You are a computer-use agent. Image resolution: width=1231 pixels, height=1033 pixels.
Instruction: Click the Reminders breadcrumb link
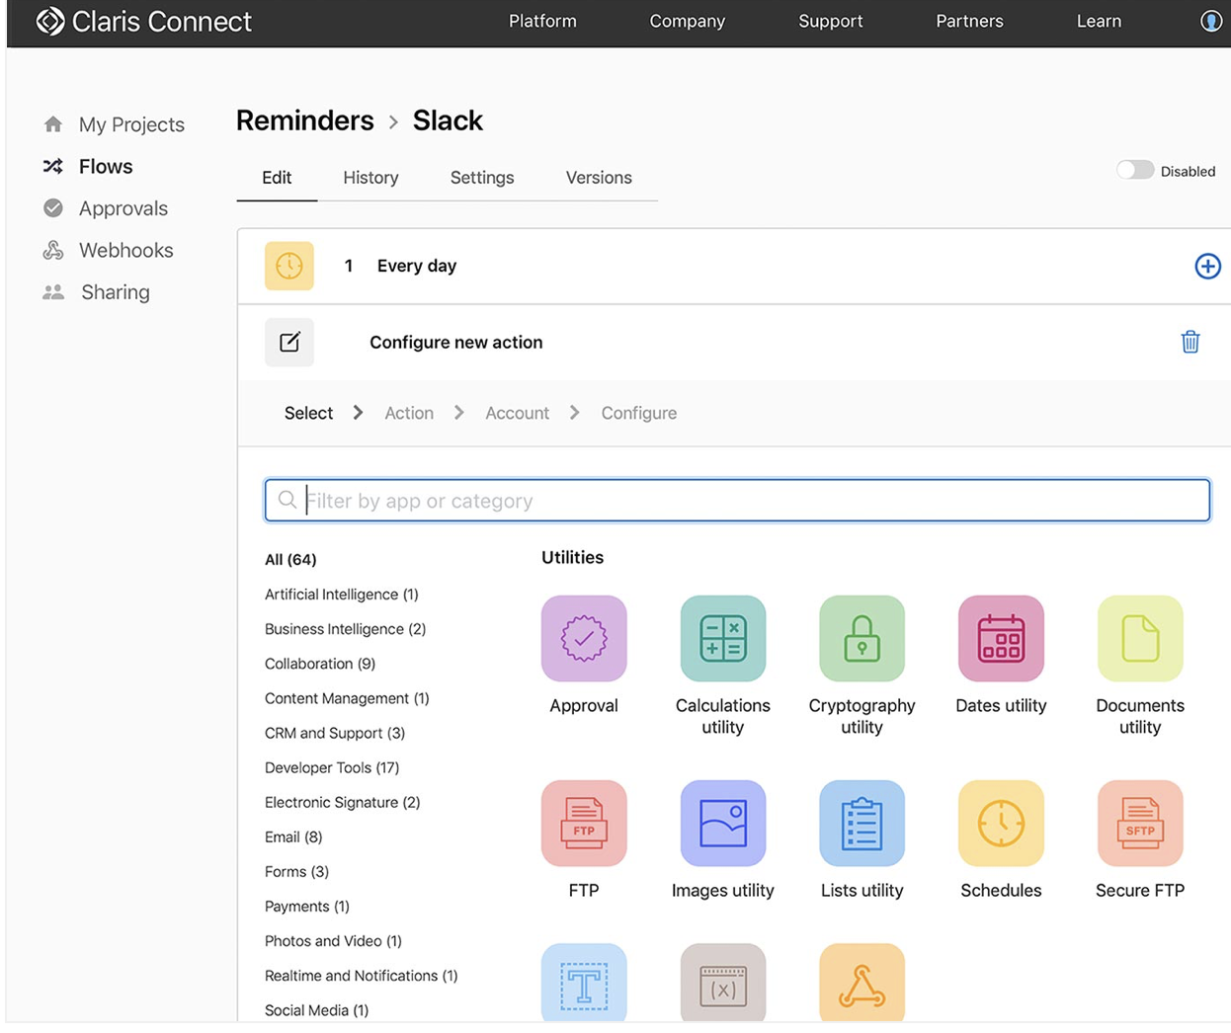click(x=304, y=120)
